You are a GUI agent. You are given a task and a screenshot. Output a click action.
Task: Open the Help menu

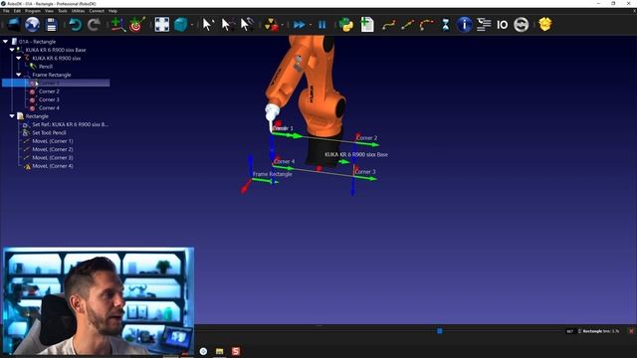pyautogui.click(x=112, y=11)
